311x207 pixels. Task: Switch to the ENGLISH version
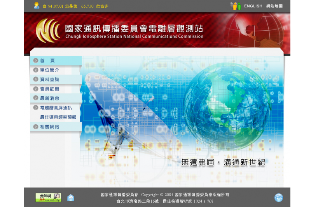click(x=253, y=6)
